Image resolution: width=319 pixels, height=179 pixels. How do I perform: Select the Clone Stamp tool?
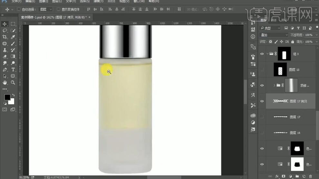tap(5, 50)
